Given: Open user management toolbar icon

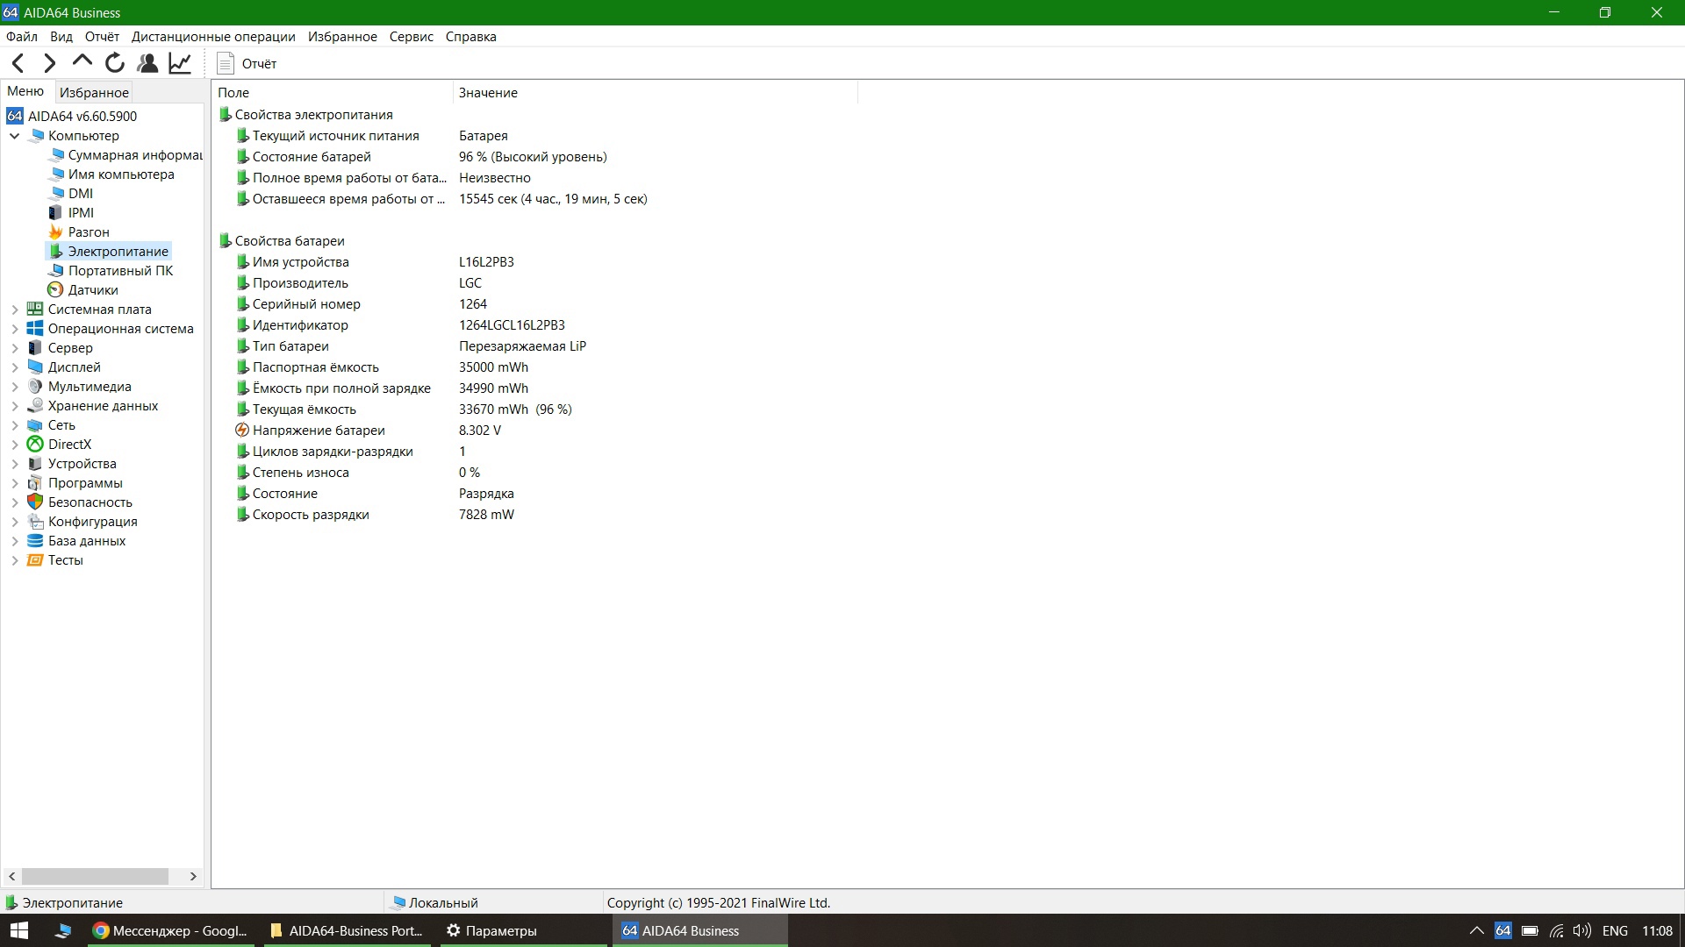Looking at the screenshot, I should point(147,63).
